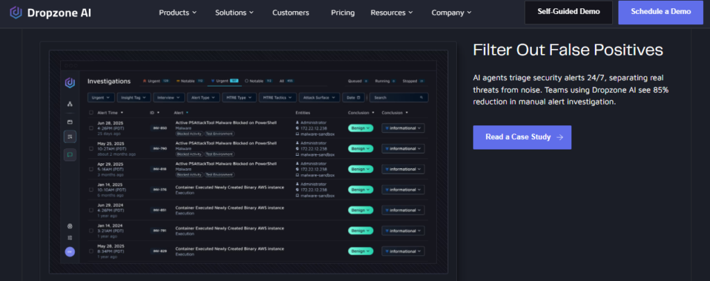The image size is (710, 281).
Task: Select the underlined Urgent 187 tab
Action: 225,81
